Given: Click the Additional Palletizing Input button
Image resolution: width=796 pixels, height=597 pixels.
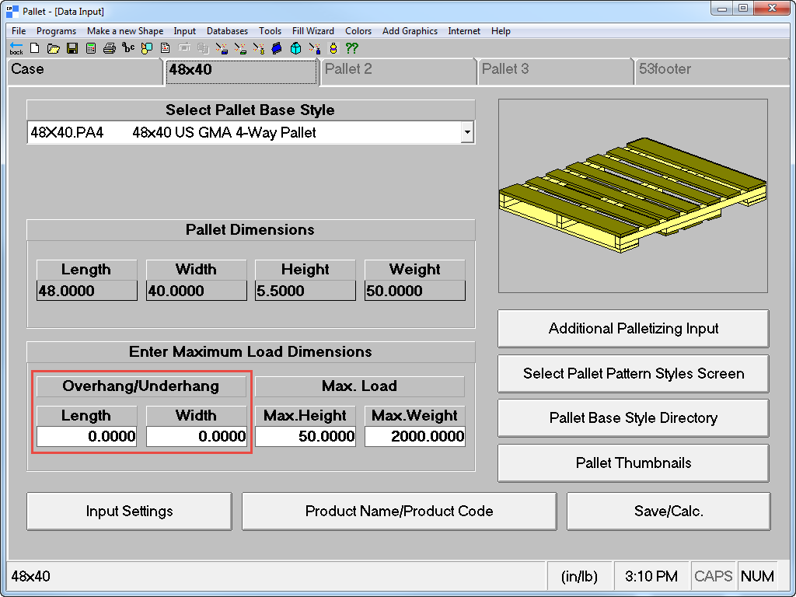Looking at the screenshot, I should coord(633,328).
